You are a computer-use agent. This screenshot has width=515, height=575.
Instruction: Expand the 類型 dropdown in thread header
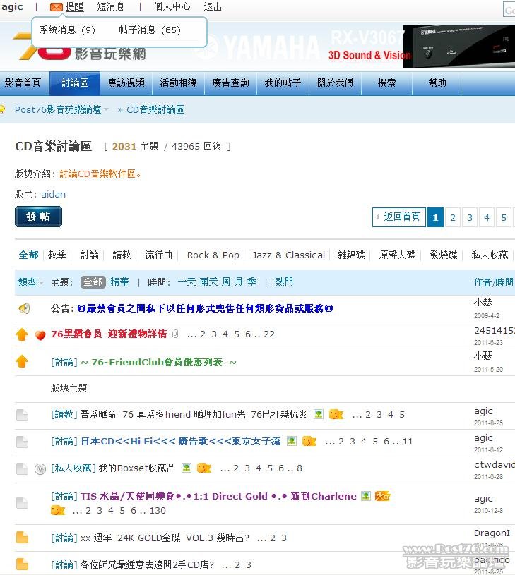31,282
